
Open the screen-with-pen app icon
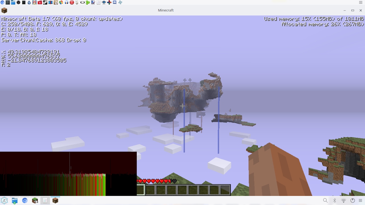93,3
